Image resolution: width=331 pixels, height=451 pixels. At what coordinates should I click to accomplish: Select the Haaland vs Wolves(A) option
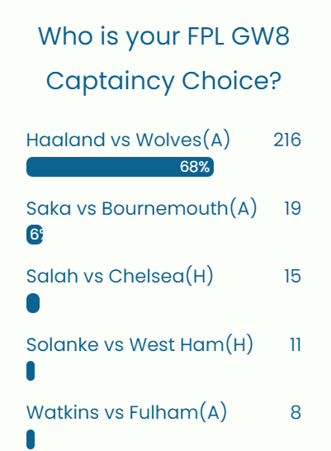point(128,140)
